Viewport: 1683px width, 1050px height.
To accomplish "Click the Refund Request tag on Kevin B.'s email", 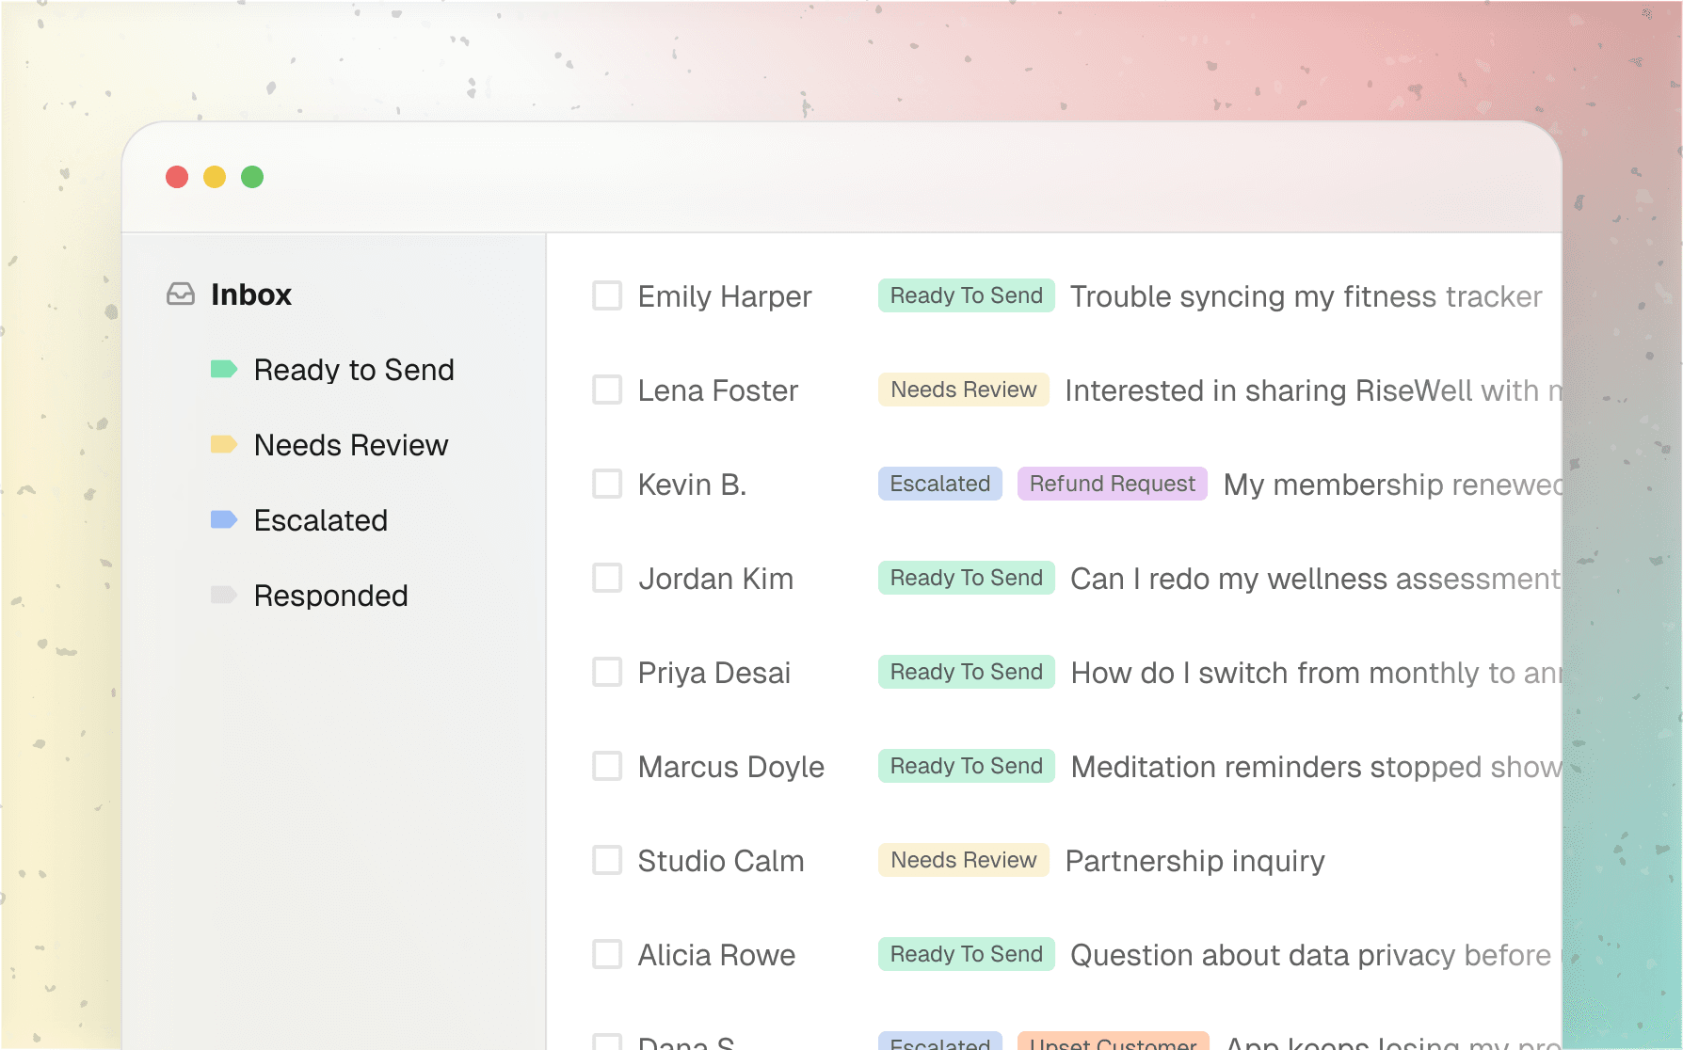I will (x=1112, y=484).
